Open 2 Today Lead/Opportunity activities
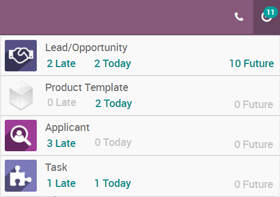280x197 pixels. pos(113,64)
